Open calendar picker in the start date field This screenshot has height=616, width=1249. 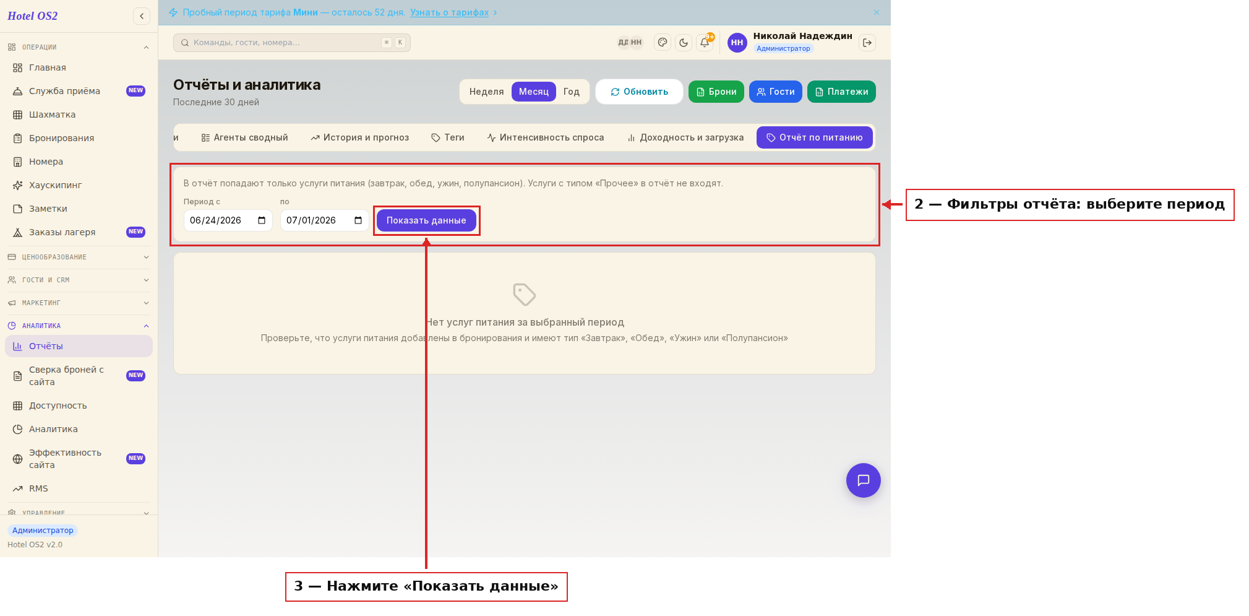(262, 220)
